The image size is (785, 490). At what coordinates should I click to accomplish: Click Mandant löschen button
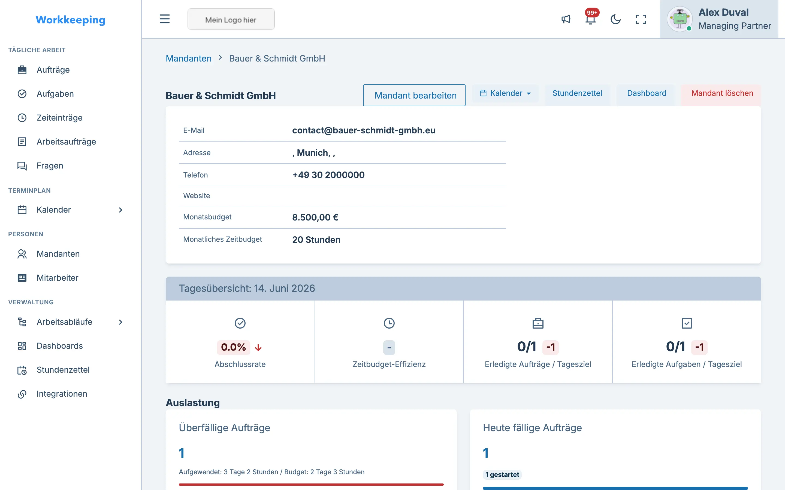(722, 93)
